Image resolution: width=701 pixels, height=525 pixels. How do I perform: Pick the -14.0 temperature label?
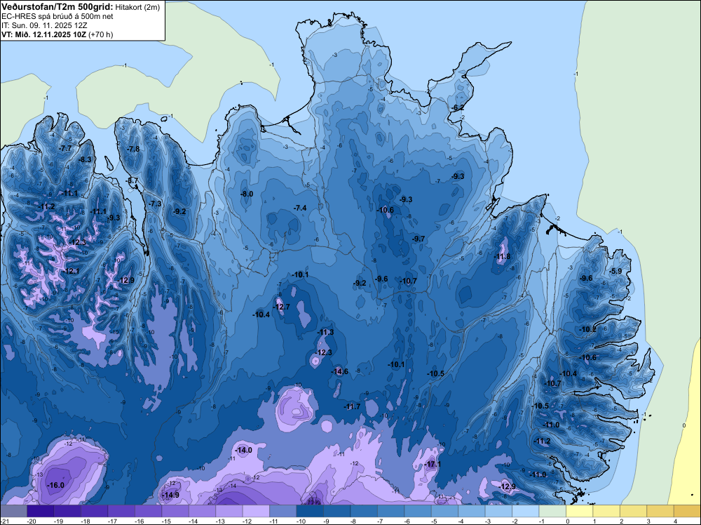(x=244, y=451)
